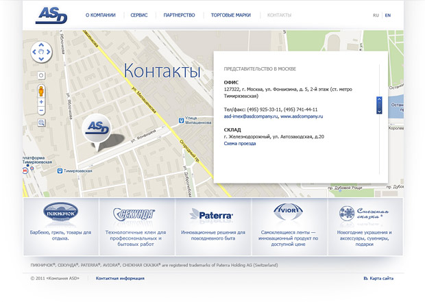Pan the map right with right arrow
The width and height of the screenshot is (425, 302).
pyautogui.click(x=48, y=52)
